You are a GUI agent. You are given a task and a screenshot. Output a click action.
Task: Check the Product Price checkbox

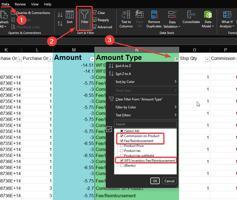pos(122,146)
